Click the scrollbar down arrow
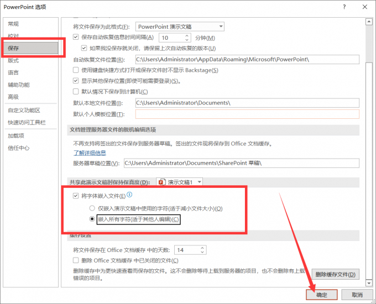The height and width of the screenshot is (304, 376). pyautogui.click(x=369, y=283)
